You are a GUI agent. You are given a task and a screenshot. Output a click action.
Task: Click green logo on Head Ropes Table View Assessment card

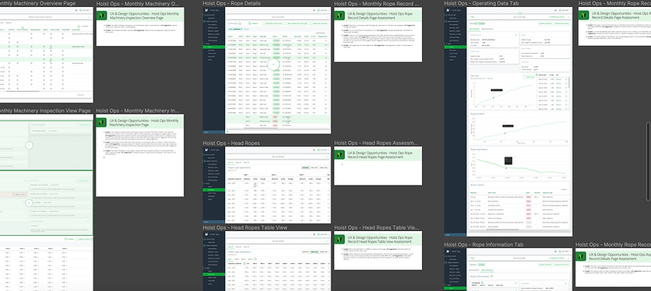[x=340, y=240]
